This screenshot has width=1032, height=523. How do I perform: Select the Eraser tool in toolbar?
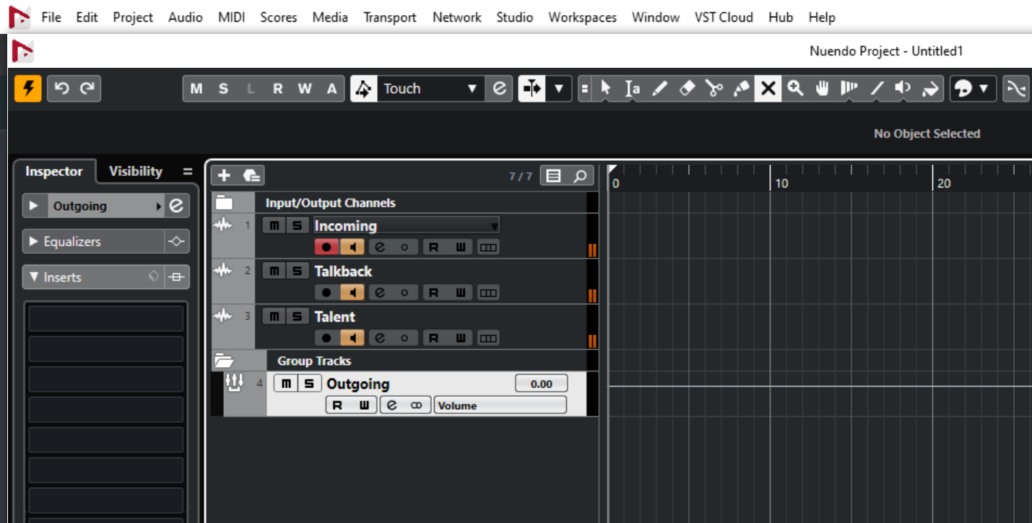(x=687, y=89)
